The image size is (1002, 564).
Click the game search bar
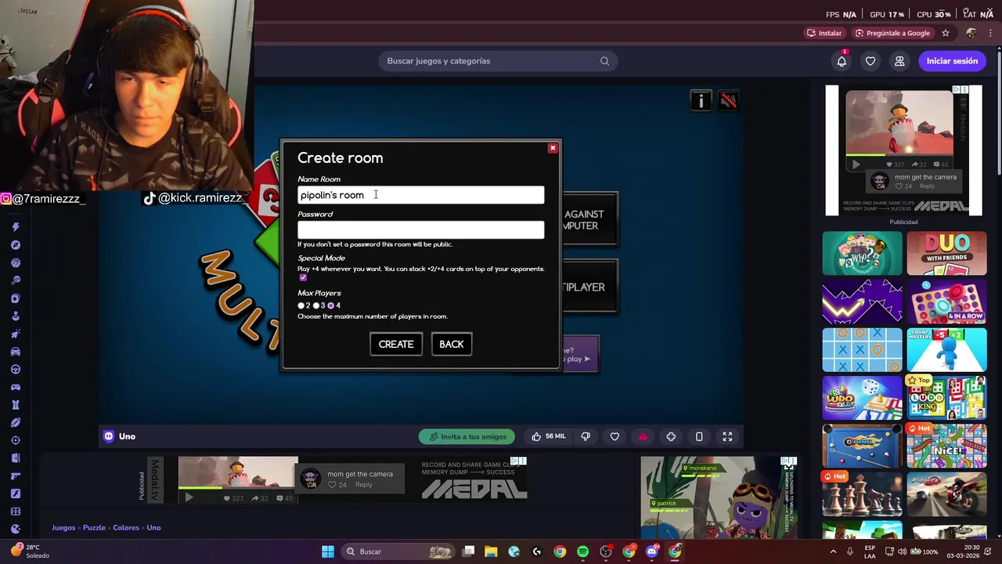tap(498, 61)
